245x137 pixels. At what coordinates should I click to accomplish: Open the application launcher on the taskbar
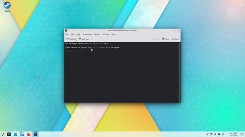(3, 134)
